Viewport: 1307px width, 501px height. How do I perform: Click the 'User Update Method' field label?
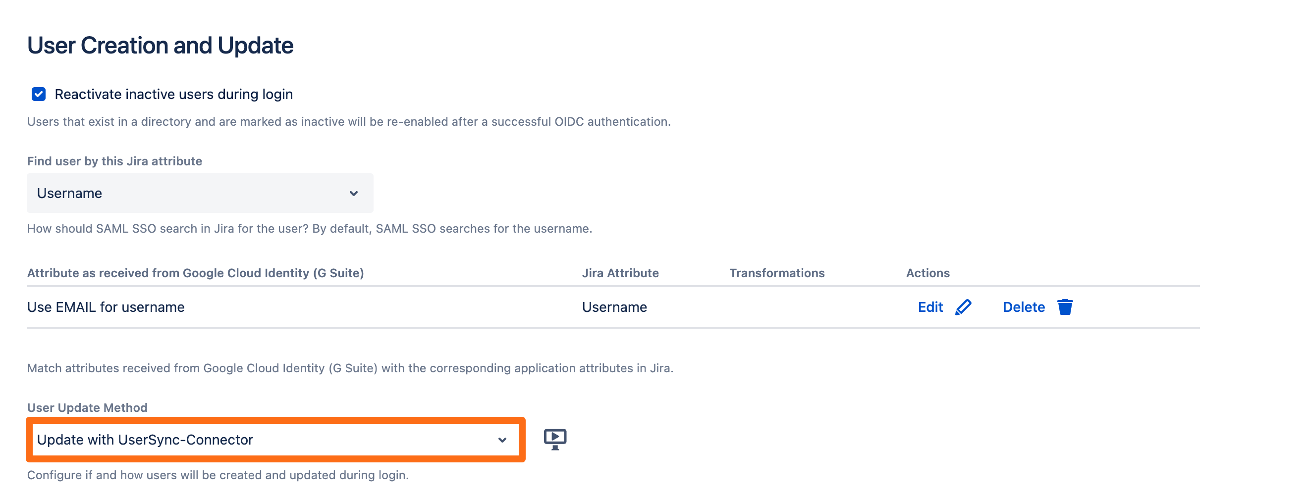pyautogui.click(x=87, y=408)
